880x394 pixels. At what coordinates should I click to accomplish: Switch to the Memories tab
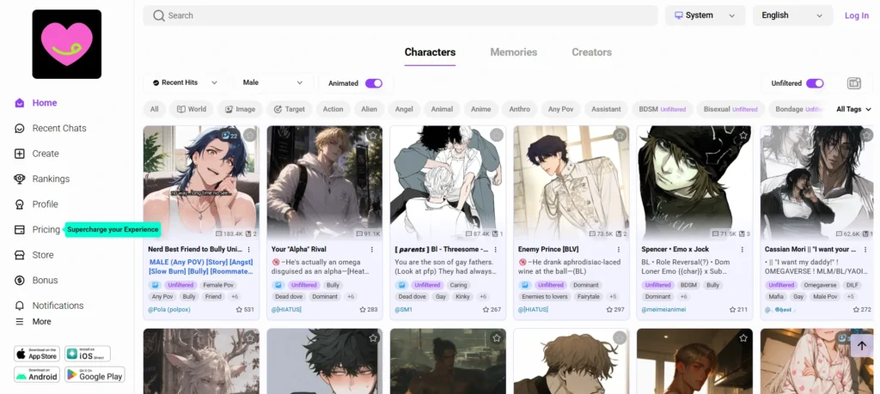click(x=514, y=52)
